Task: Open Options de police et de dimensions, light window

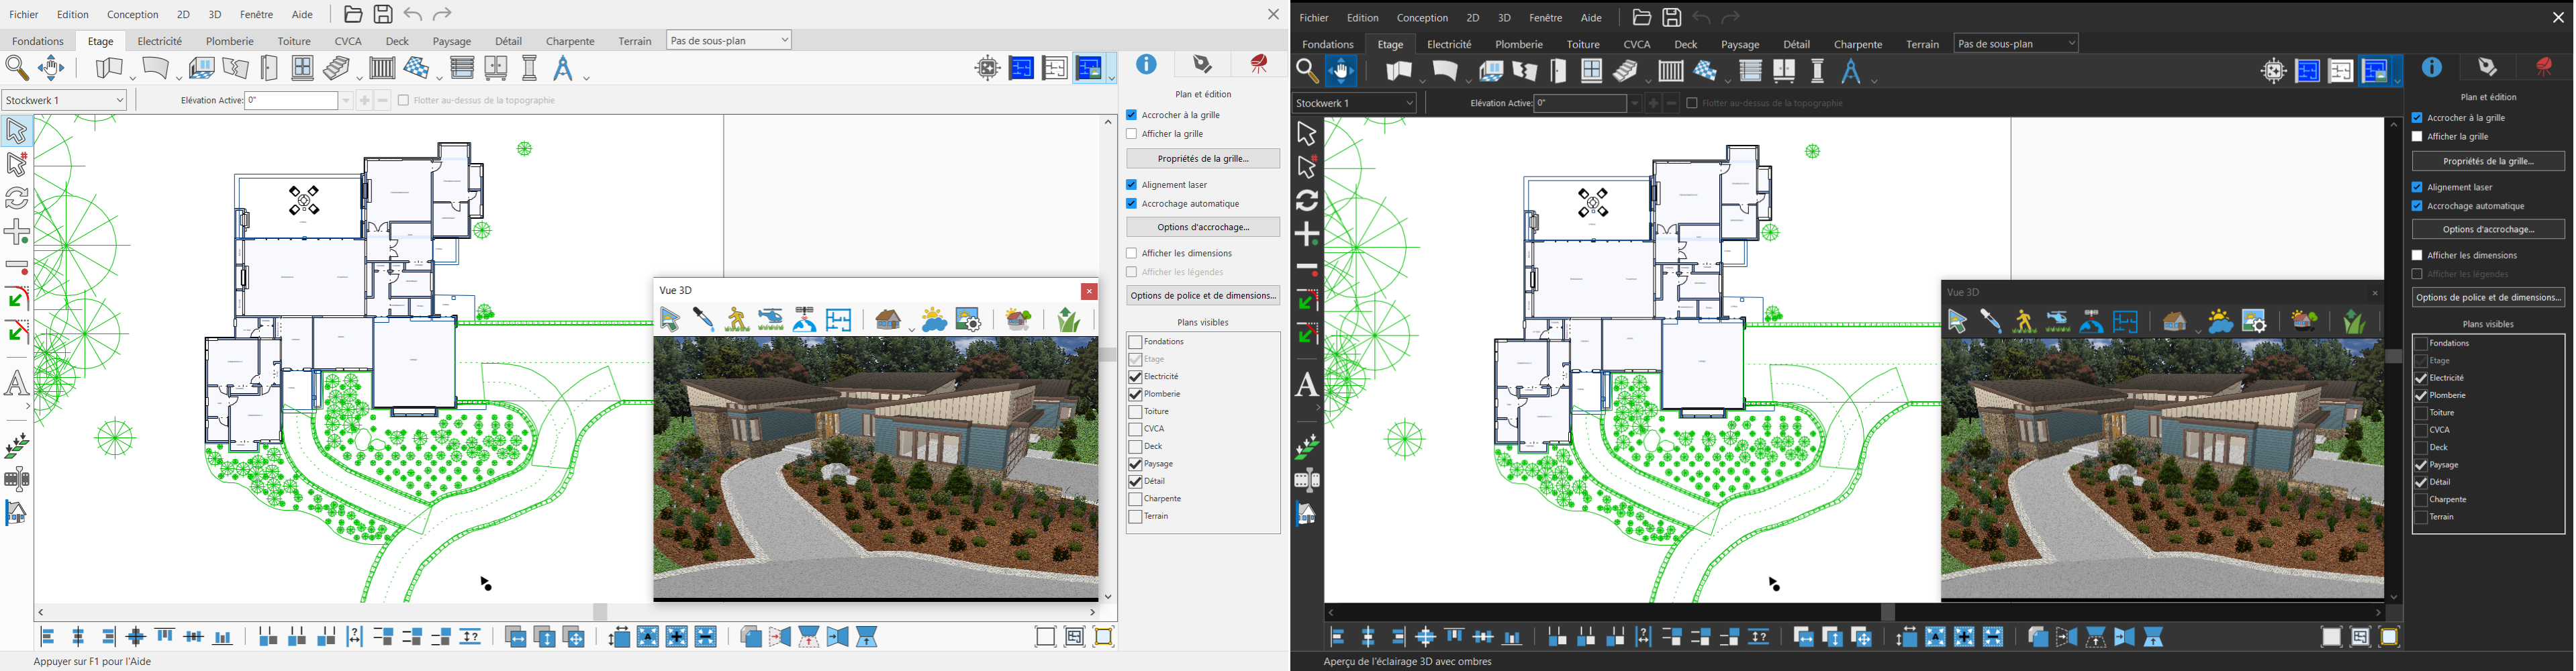Action: (1203, 295)
